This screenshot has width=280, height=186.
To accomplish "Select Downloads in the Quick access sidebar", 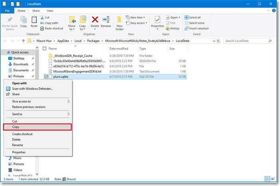I will tap(21, 64).
